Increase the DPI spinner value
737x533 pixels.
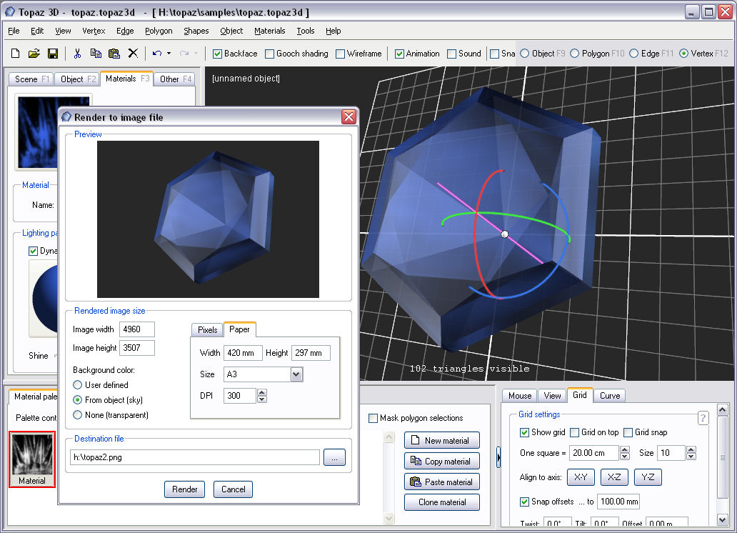click(262, 392)
